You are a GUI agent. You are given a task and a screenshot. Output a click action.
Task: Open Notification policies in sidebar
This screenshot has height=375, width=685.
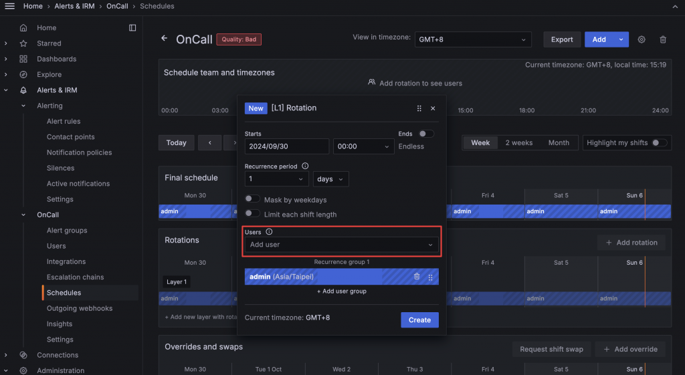click(79, 152)
